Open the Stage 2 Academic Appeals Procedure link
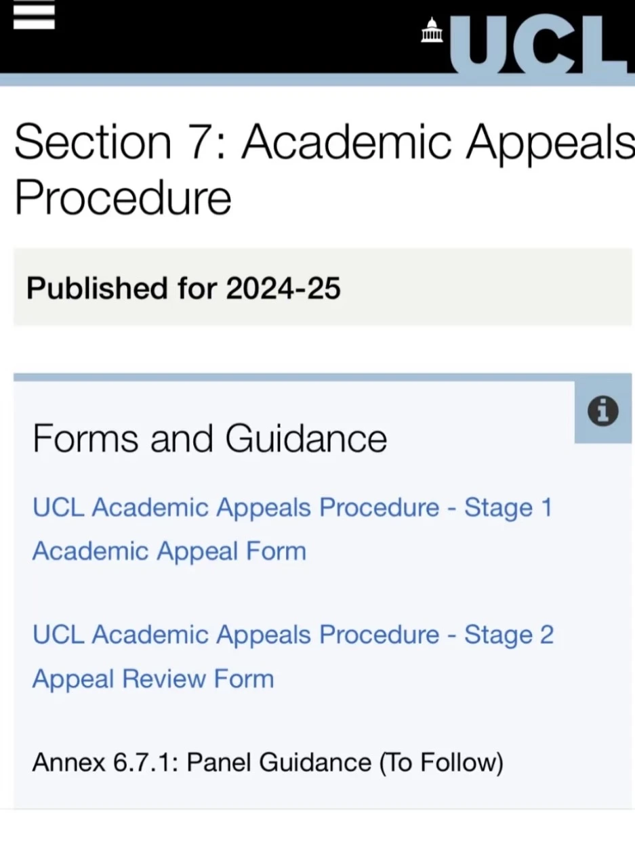The width and height of the screenshot is (635, 846). coord(293,635)
